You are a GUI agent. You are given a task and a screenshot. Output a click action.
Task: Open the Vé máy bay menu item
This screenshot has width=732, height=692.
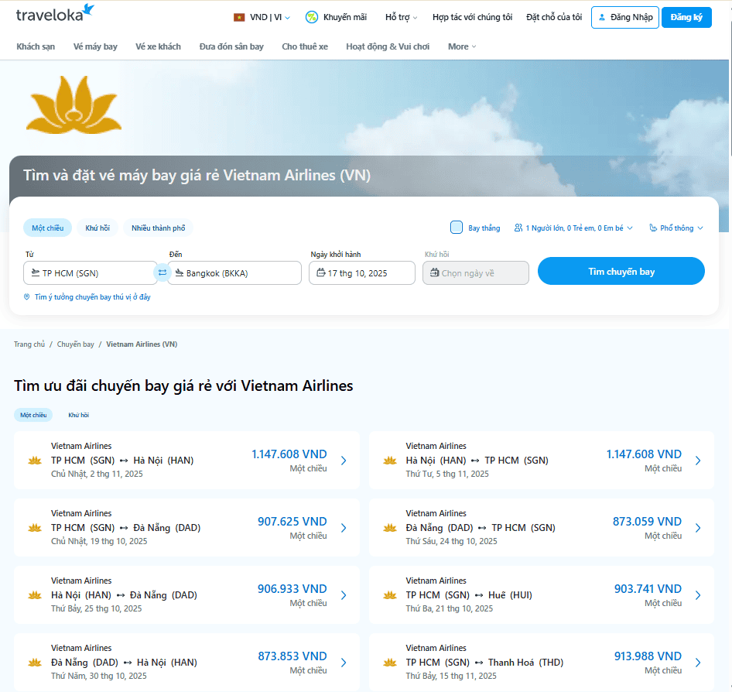click(95, 46)
